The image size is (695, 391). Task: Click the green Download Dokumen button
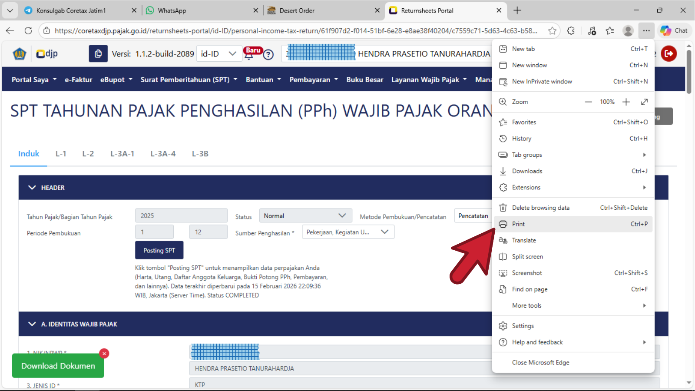[x=58, y=366]
